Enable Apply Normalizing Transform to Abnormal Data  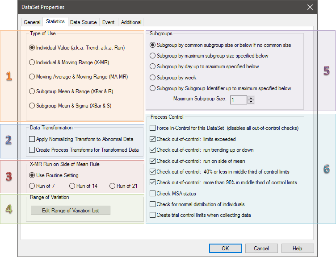(32, 139)
